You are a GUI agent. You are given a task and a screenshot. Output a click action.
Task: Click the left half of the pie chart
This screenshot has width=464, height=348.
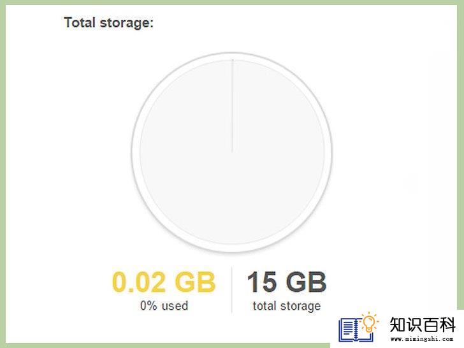pyautogui.click(x=186, y=152)
